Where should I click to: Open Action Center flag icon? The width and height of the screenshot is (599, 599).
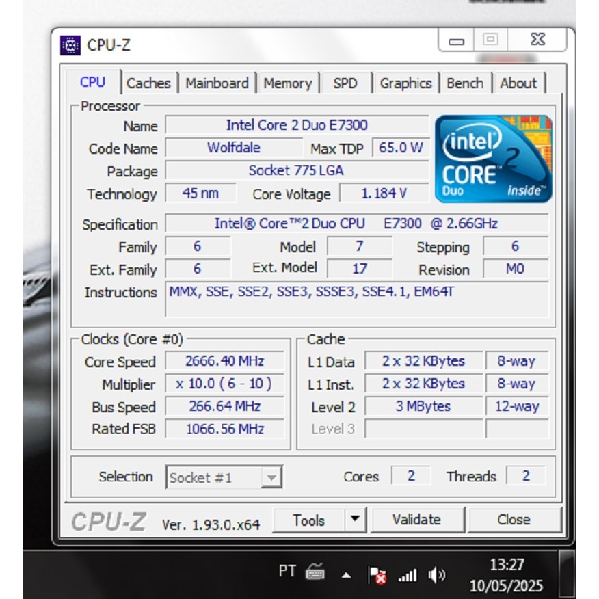pos(377,575)
